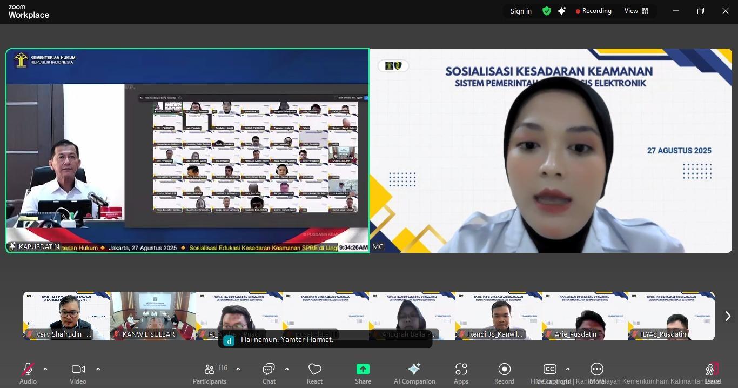Click the Record button

point(504,373)
